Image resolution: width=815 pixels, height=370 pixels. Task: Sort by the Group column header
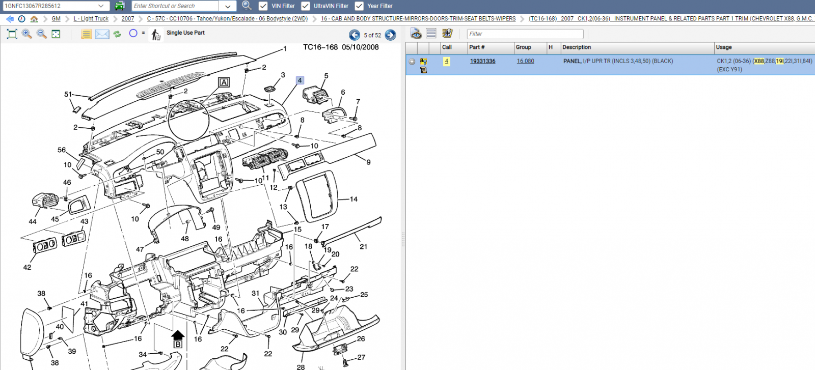[530, 47]
